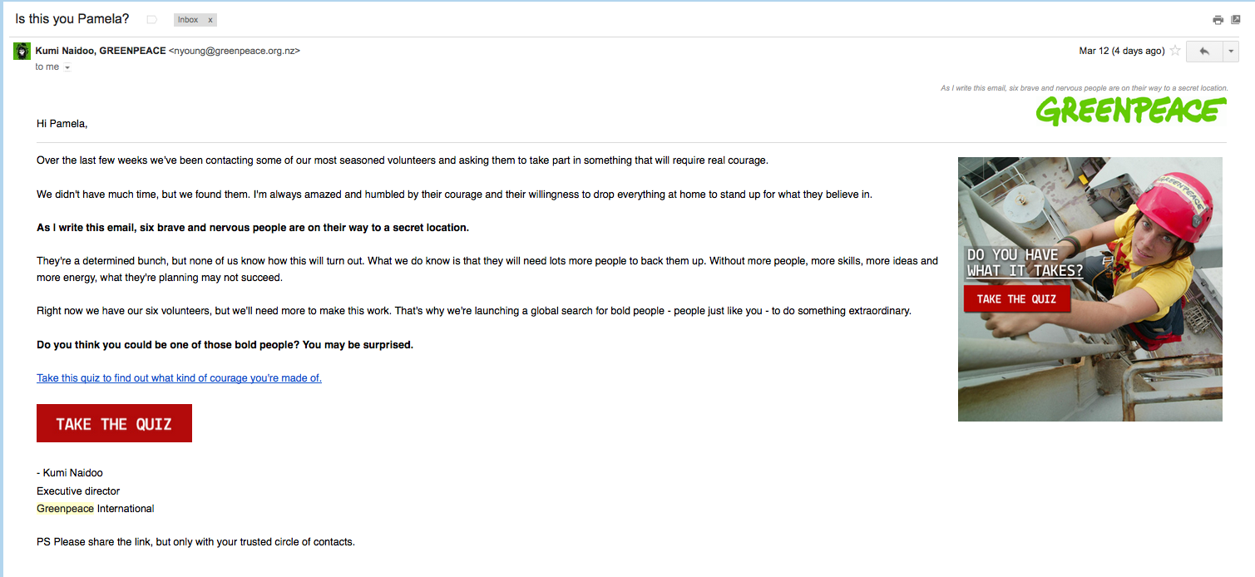Click the subject line "Is this you Pamela?"
This screenshot has width=1255, height=577.
[72, 18]
